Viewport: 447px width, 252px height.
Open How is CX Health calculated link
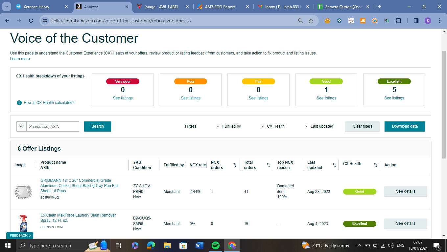(x=49, y=103)
